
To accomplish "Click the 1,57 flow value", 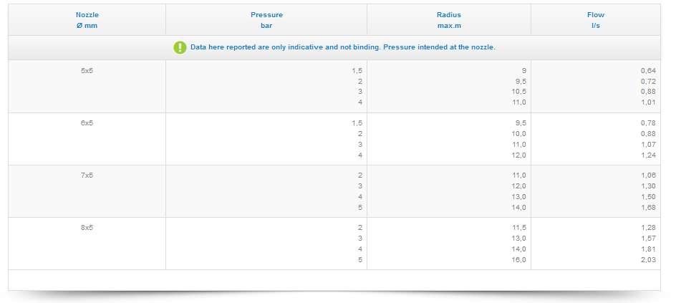I will click(x=648, y=238).
